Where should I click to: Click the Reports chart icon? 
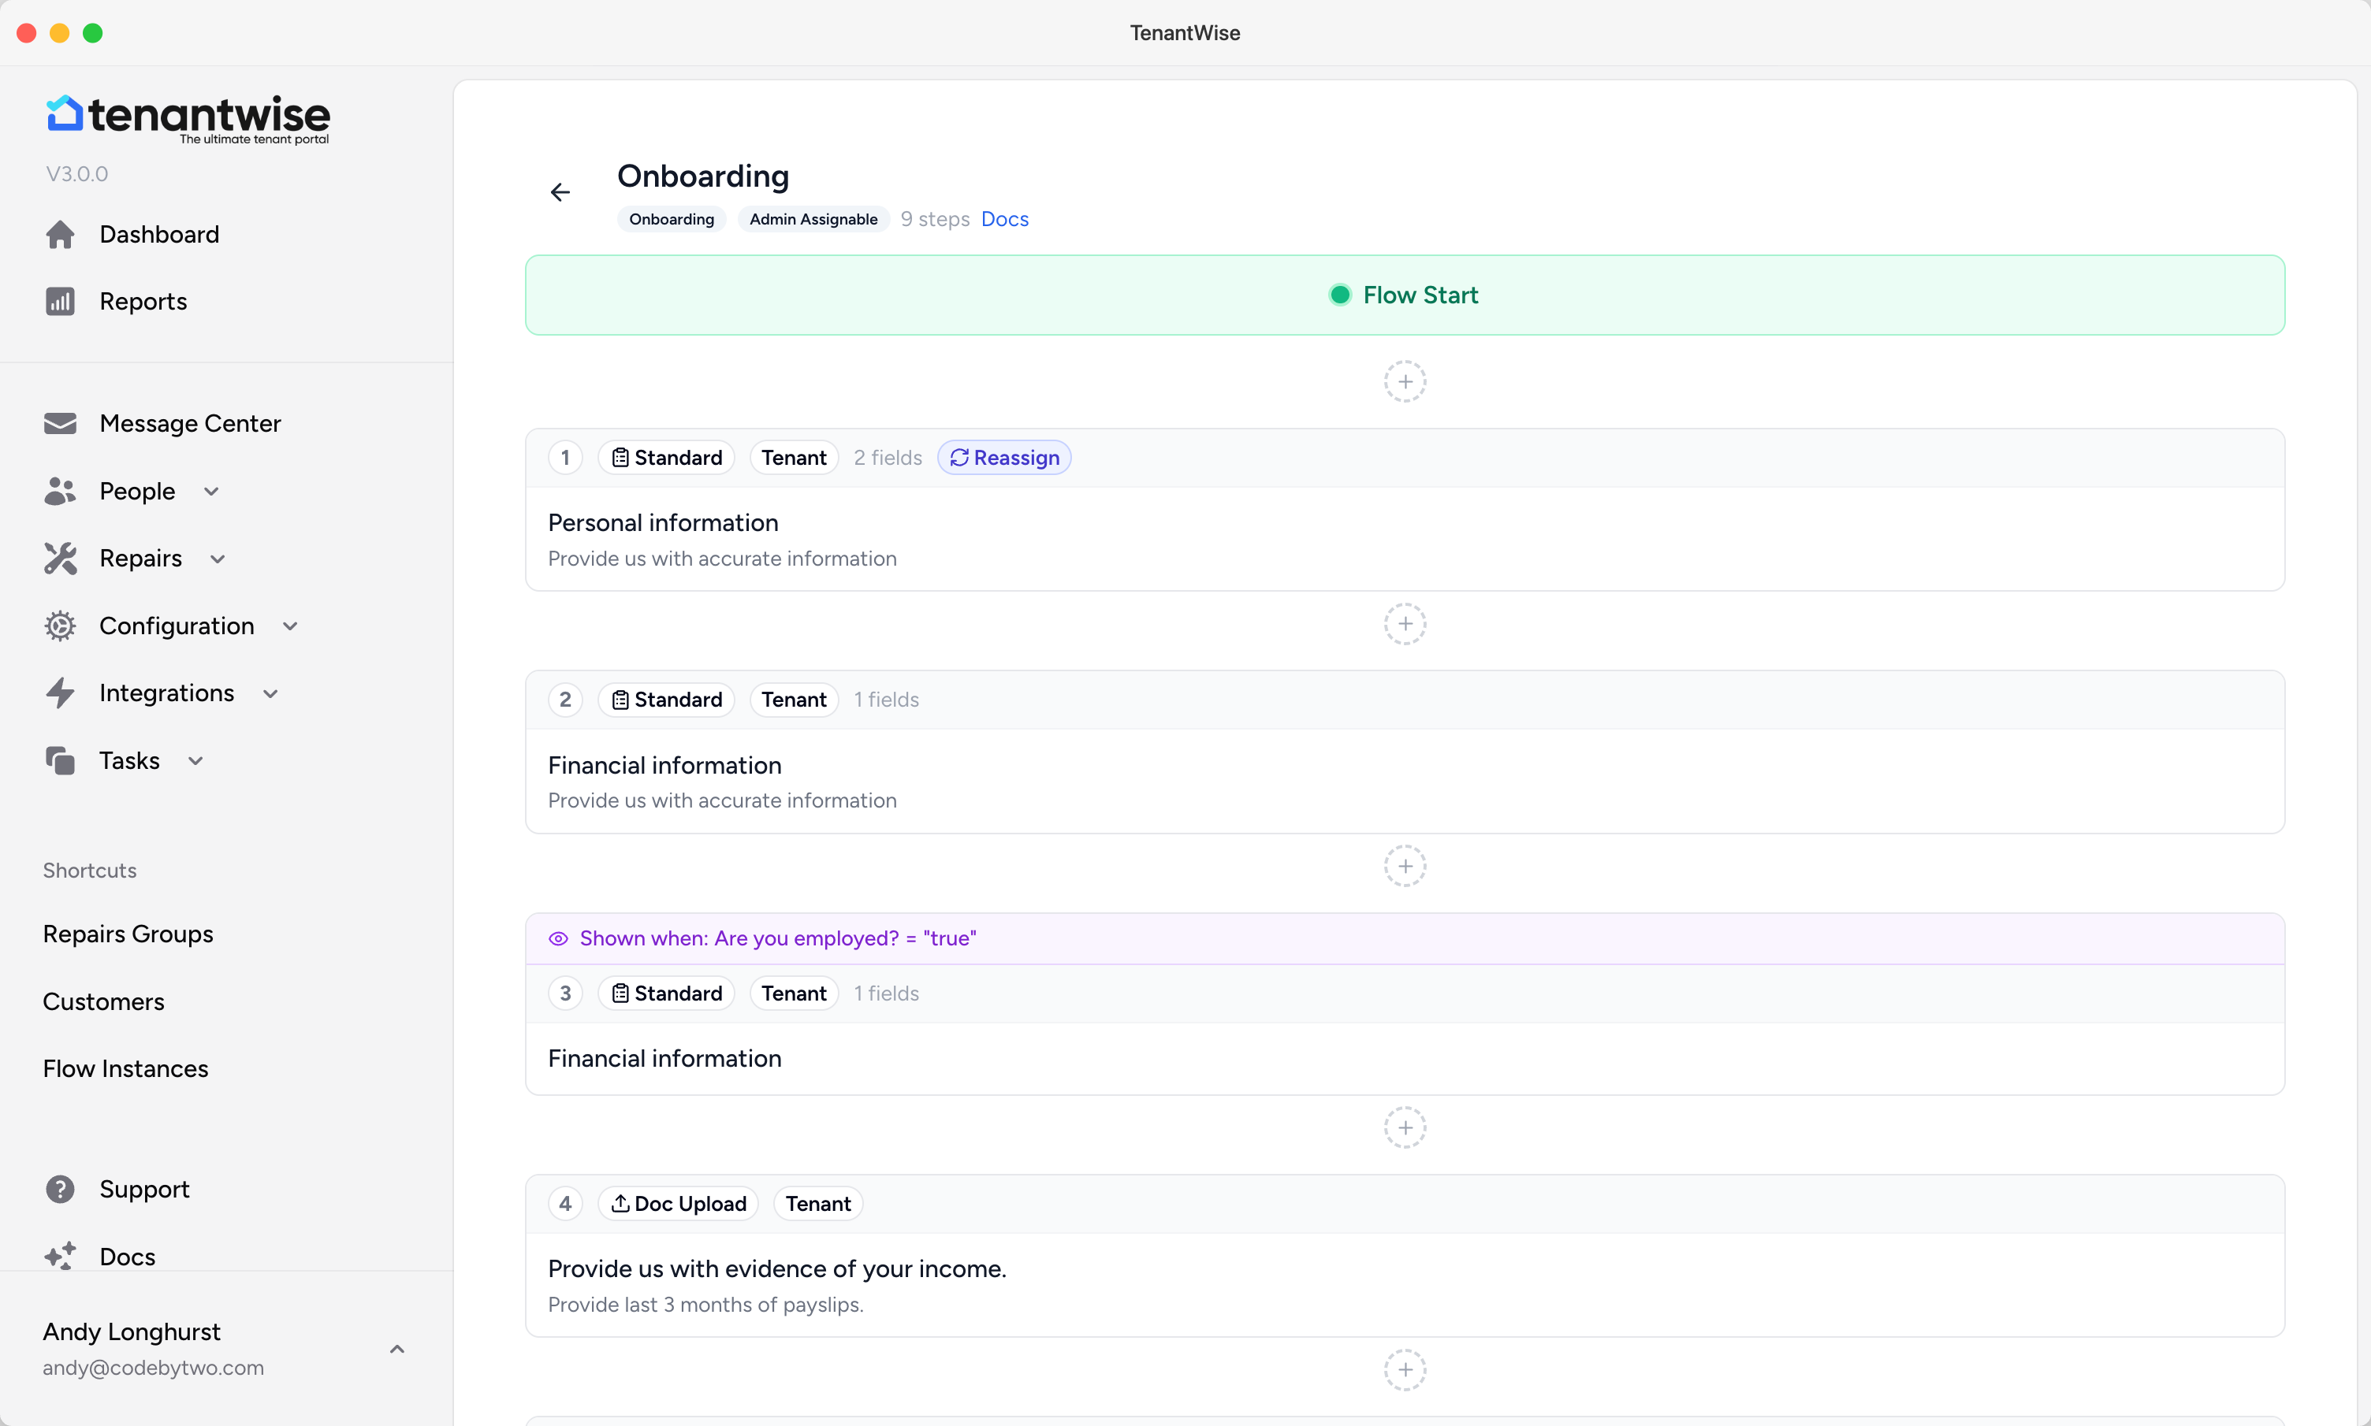[x=60, y=302]
